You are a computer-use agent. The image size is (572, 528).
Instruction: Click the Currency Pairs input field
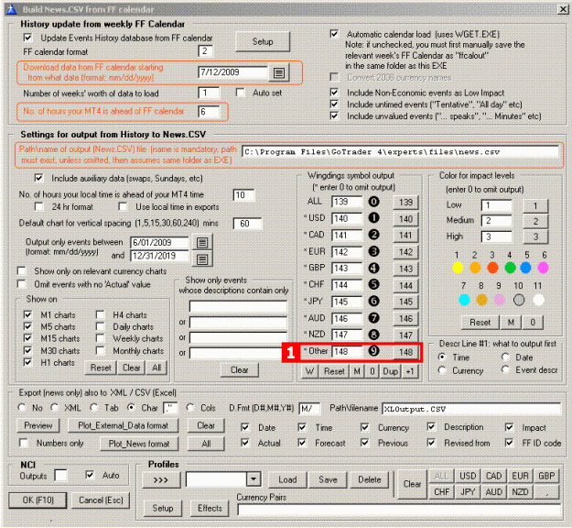coord(399,510)
